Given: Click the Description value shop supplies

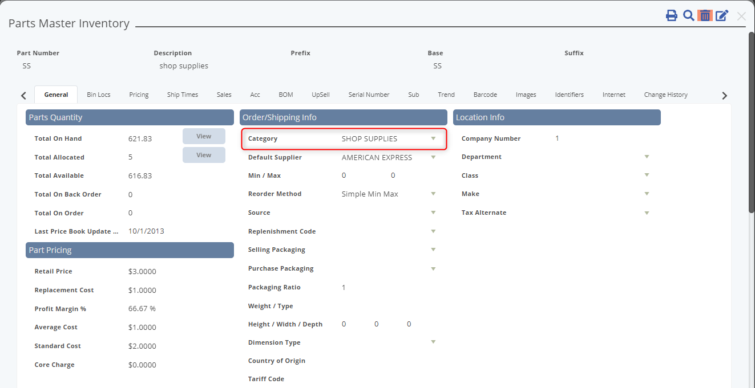Looking at the screenshot, I should 184,66.
